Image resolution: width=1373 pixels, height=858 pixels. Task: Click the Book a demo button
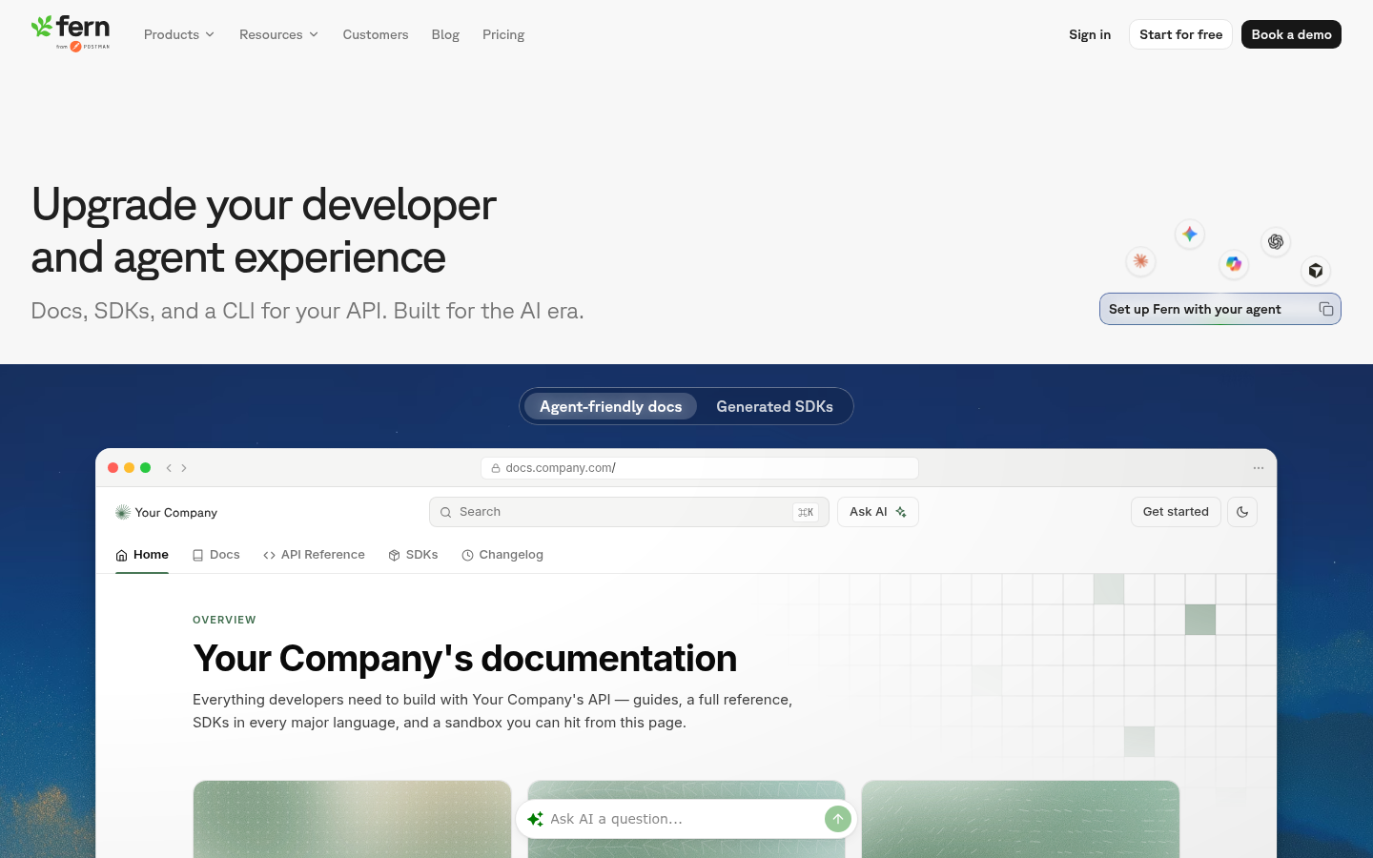[1291, 34]
